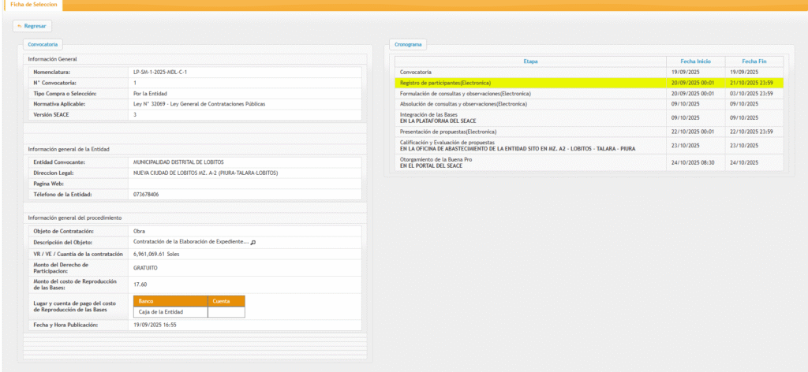Click the Fecha Inicio column header
The height and width of the screenshot is (372, 808).
[694, 61]
